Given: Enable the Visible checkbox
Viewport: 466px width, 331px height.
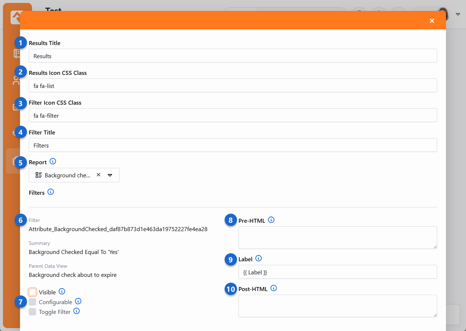Looking at the screenshot, I should pos(32,292).
